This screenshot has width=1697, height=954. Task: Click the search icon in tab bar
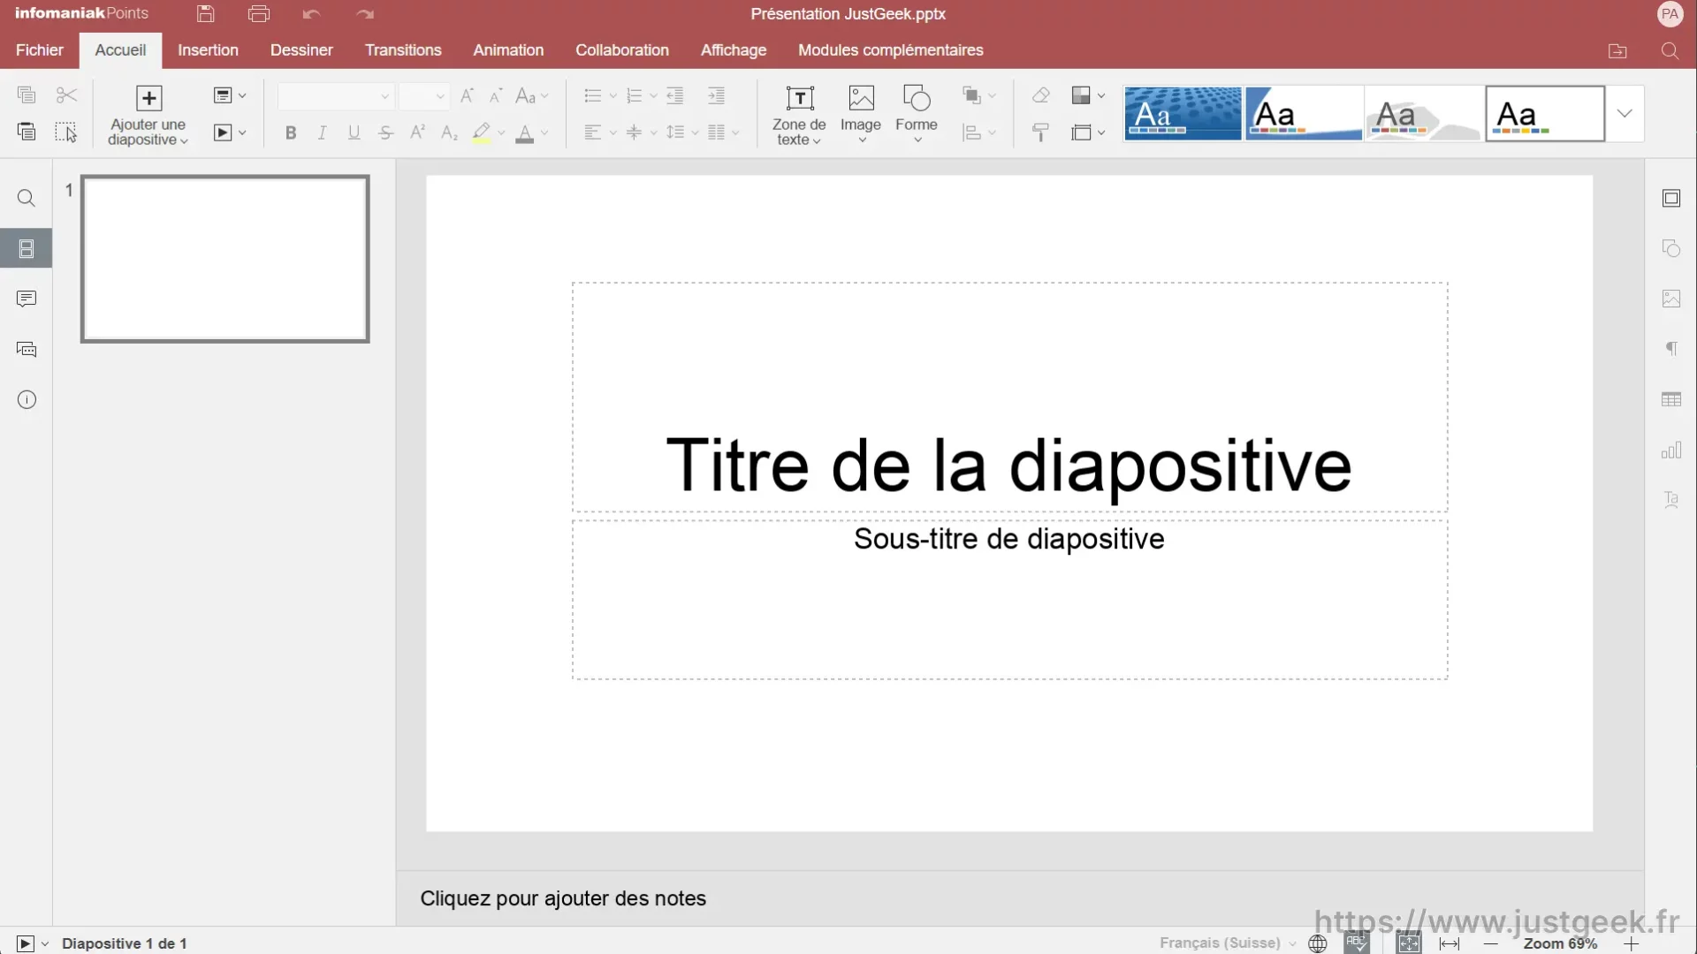[x=1670, y=51]
